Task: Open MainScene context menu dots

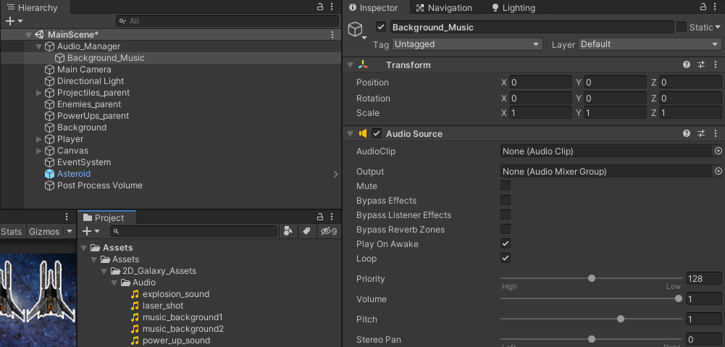Action: click(x=332, y=35)
